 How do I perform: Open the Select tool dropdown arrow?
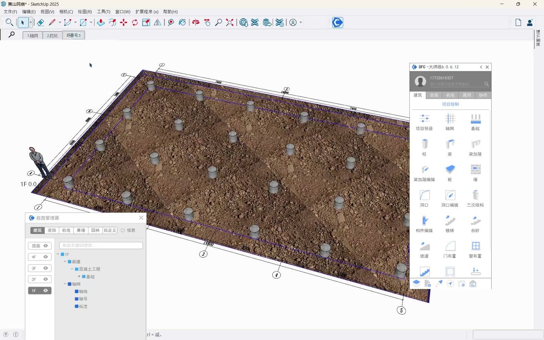(x=31, y=22)
